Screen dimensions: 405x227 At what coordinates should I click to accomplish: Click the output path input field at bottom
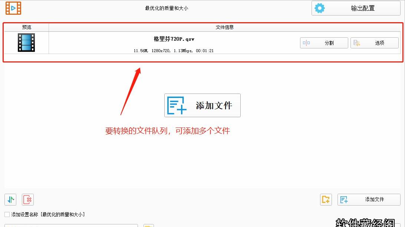(x=70, y=225)
